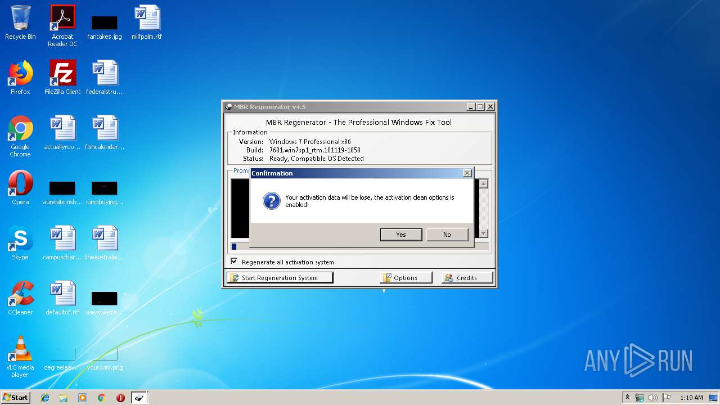Select the campuschar... document icon

(62, 243)
